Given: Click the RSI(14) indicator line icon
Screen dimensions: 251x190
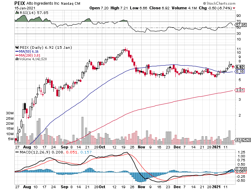Looking at the screenshot, I should click(x=16, y=12).
